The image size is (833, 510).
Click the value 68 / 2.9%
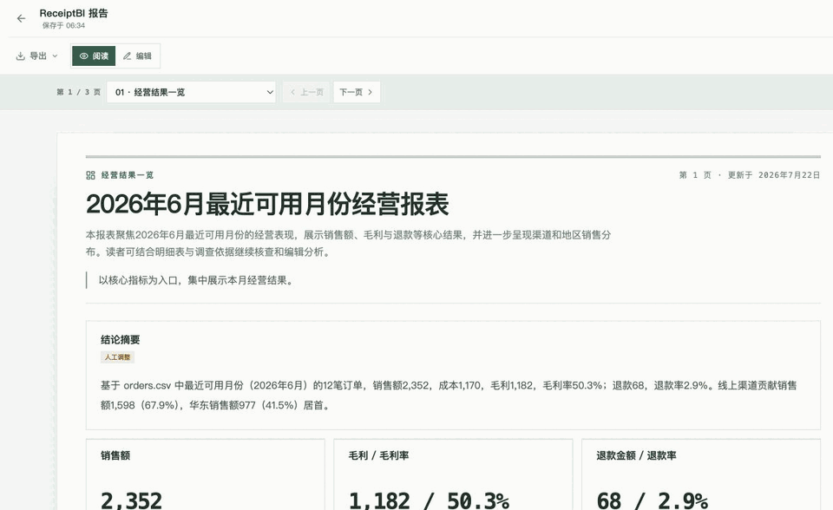(652, 500)
